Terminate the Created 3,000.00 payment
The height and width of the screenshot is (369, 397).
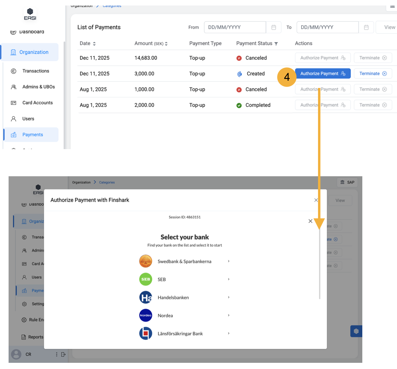[x=373, y=74]
